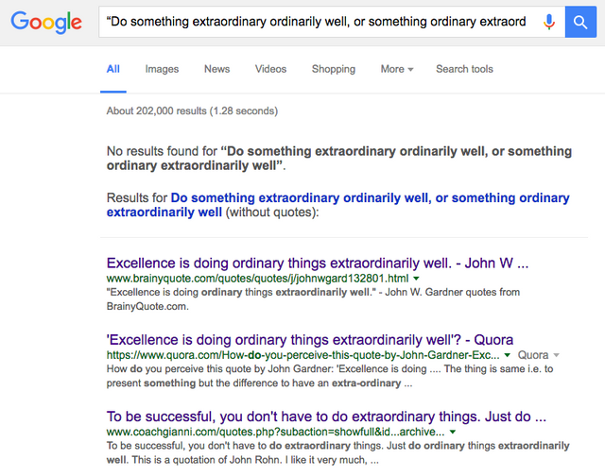Click the Google logo
605x476 pixels.
(x=46, y=23)
